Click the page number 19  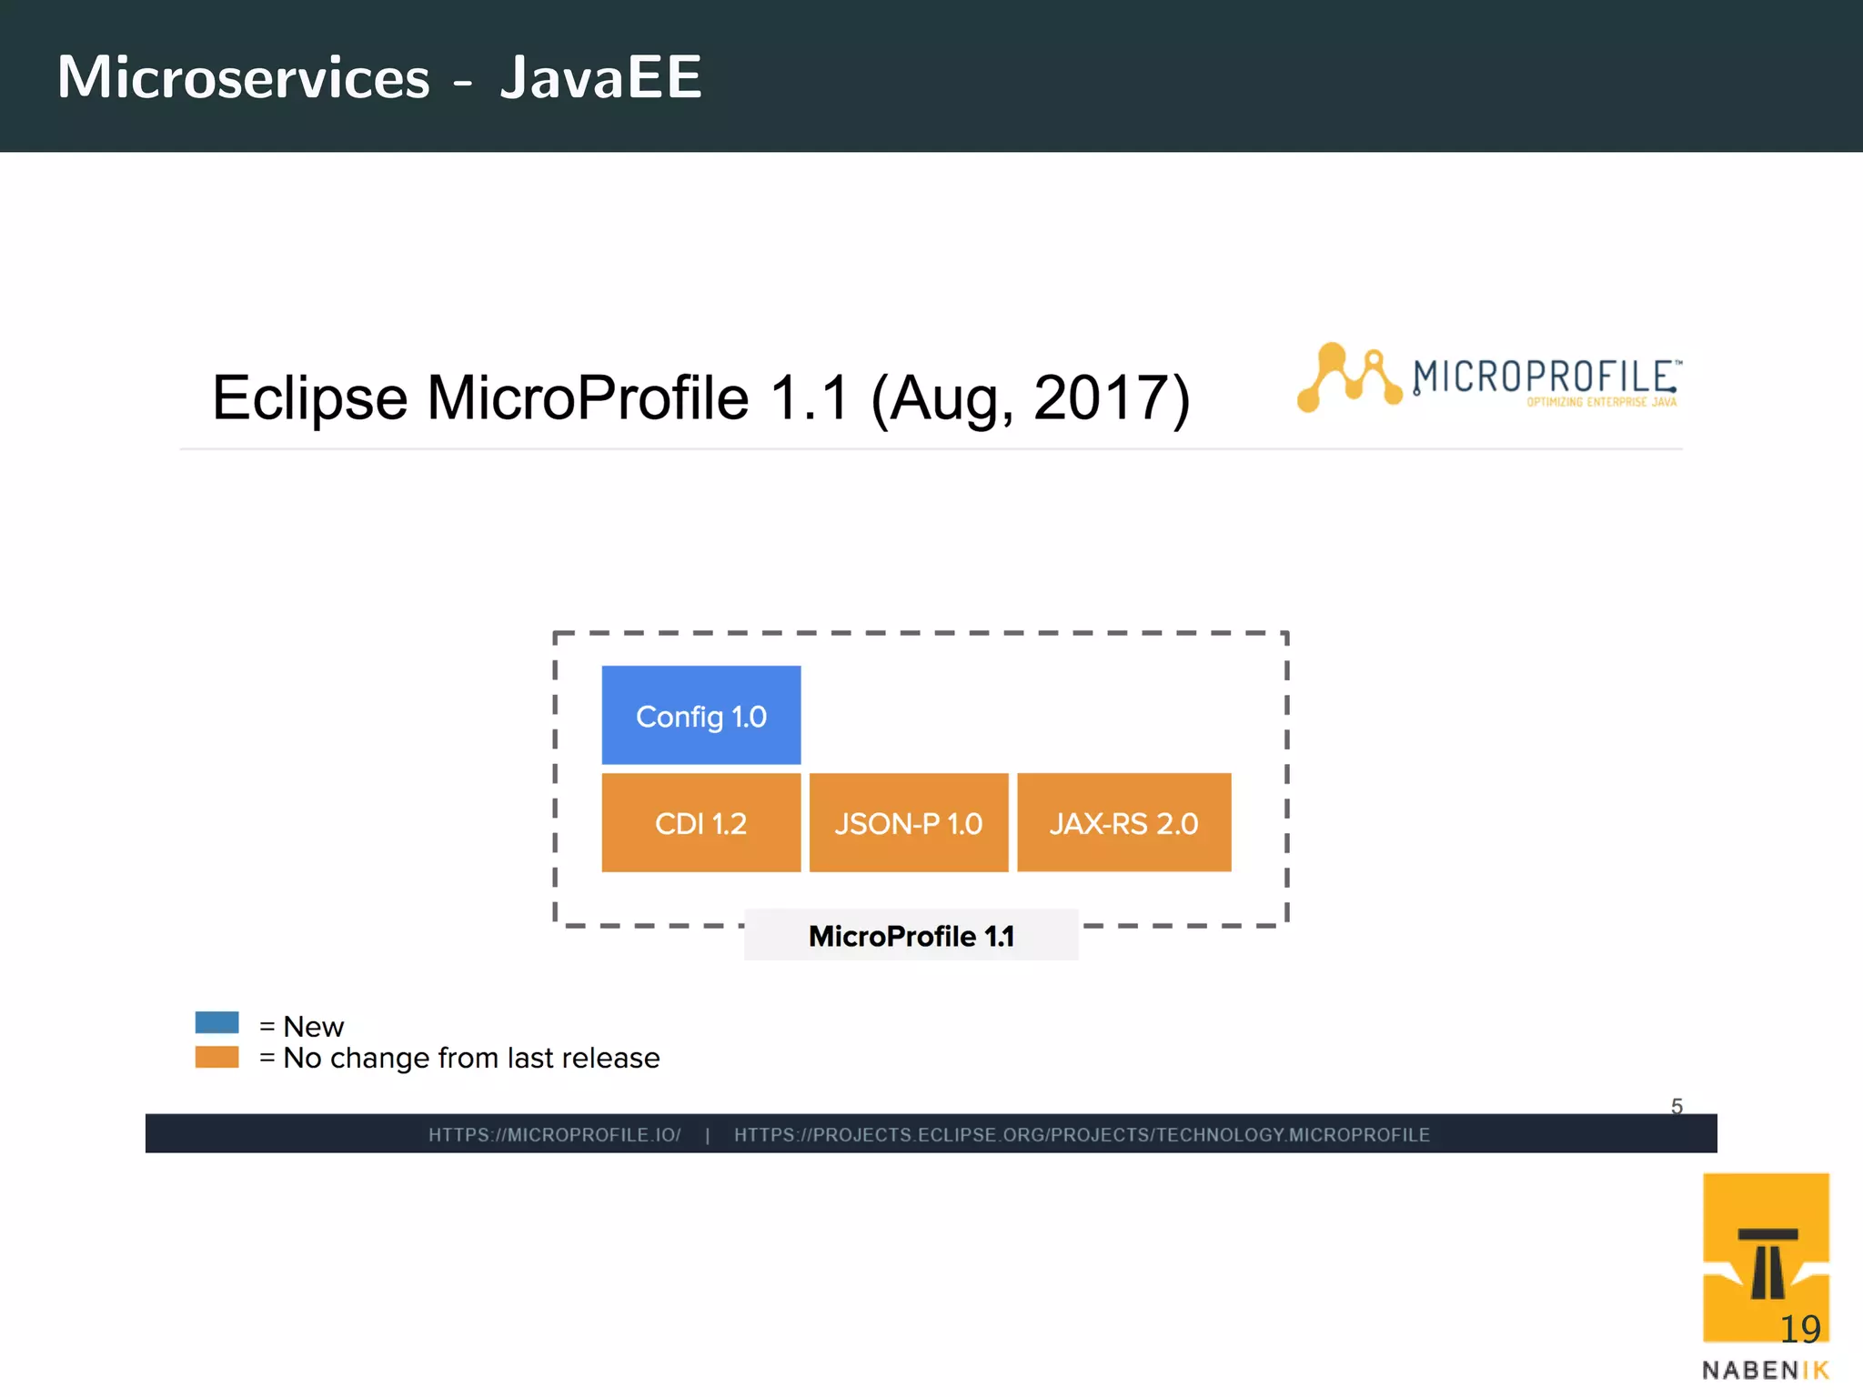click(x=1799, y=1330)
